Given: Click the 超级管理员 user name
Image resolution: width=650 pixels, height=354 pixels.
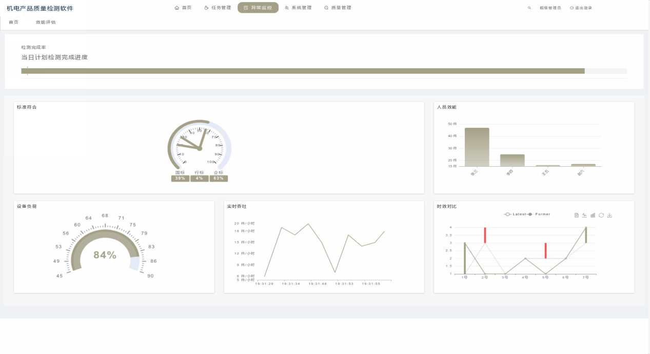Looking at the screenshot, I should [x=550, y=8].
